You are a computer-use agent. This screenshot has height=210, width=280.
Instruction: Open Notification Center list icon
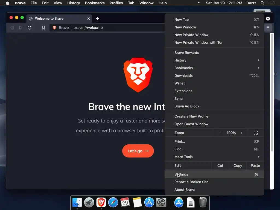(x=271, y=3)
